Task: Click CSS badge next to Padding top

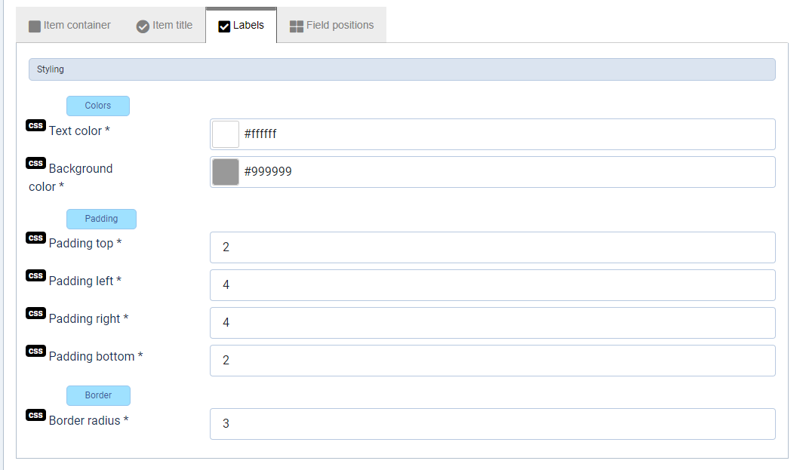Action: (35, 238)
